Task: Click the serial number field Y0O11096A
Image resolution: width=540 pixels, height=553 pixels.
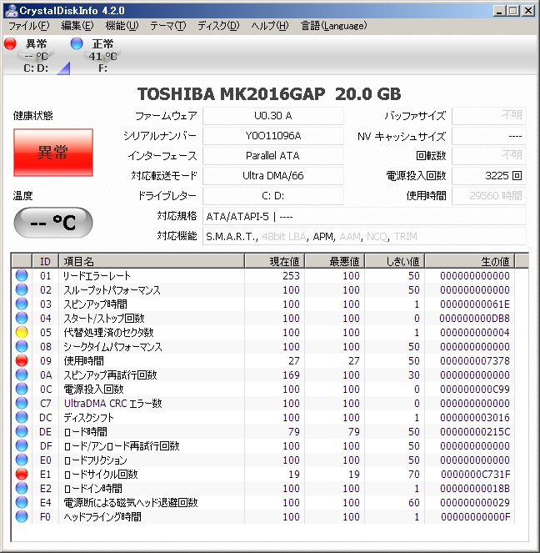Action: pyautogui.click(x=273, y=136)
